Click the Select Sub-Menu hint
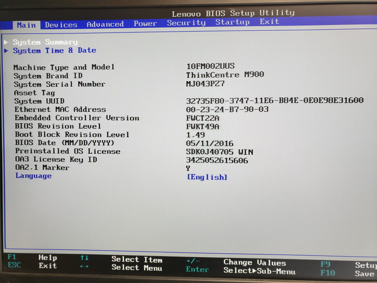The height and width of the screenshot is (283, 377). coord(260,271)
